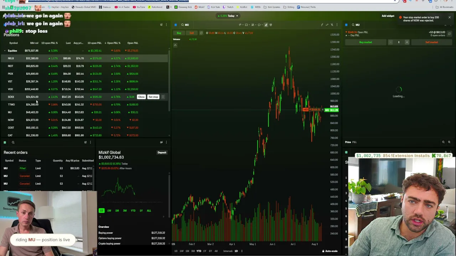Open the Recent orders three-dot menu
The width and height of the screenshot is (456, 256).
click(90, 143)
